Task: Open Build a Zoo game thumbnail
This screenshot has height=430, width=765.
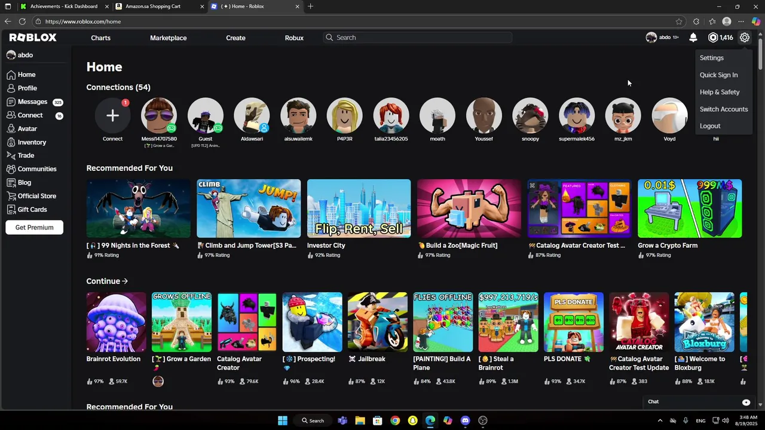Action: pyautogui.click(x=469, y=208)
